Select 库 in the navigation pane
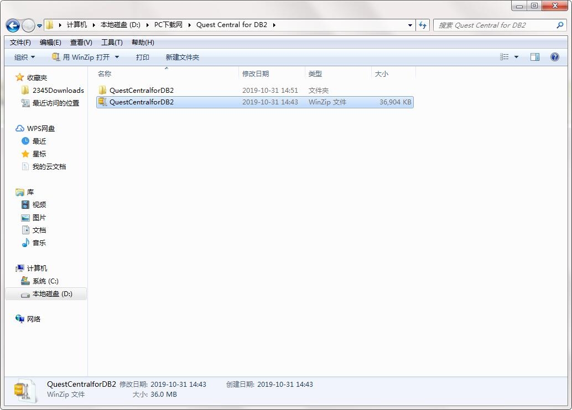This screenshot has width=572, height=410. 25,192
